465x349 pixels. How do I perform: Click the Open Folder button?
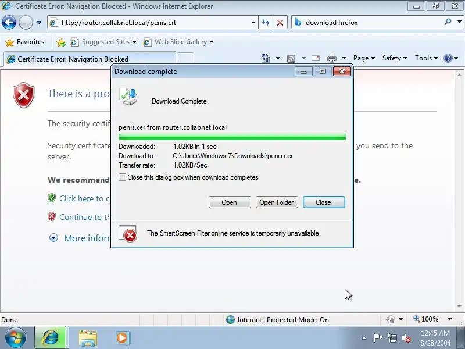tap(277, 202)
